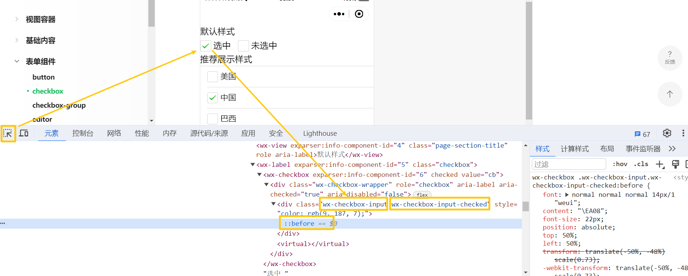688x276 pixels.
Task: Click the 67 issues message icon
Action: (642, 134)
